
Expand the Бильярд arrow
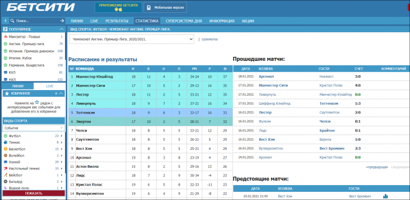point(61,182)
